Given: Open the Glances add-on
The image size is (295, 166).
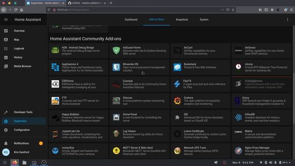Looking at the screenshot, I should click(x=139, y=101).
